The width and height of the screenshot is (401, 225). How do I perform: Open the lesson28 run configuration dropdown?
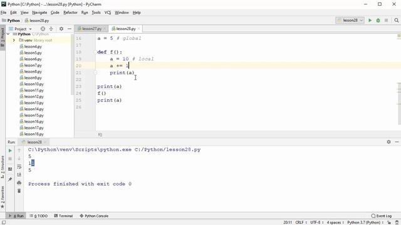[350, 21]
